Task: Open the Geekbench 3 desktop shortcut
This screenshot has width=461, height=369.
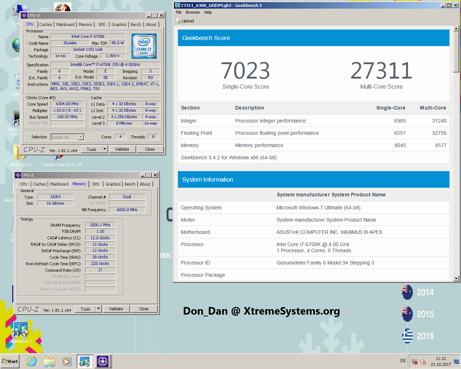Action: pos(21,333)
